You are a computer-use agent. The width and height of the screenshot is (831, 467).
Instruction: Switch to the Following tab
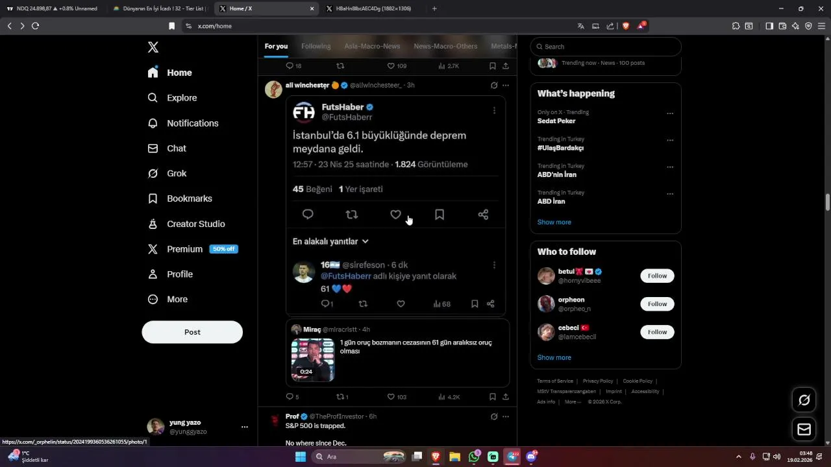point(316,46)
